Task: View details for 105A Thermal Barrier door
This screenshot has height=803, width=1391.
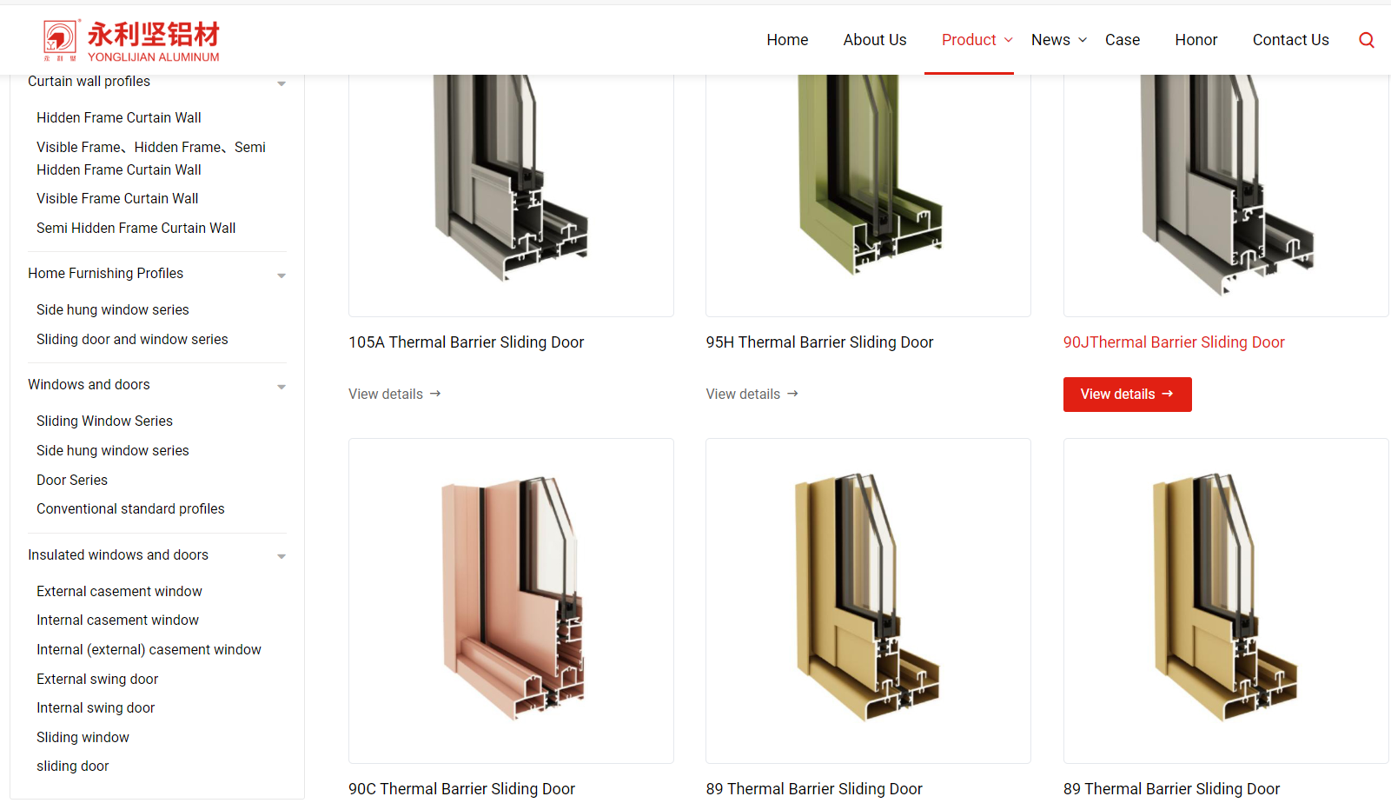Action: click(395, 395)
